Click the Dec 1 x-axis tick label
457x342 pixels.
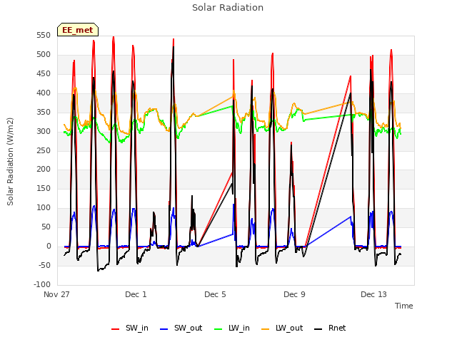pyautogui.click(x=136, y=294)
